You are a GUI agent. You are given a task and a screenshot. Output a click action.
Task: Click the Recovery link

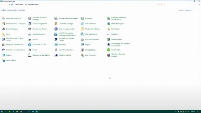click(x=62, y=45)
